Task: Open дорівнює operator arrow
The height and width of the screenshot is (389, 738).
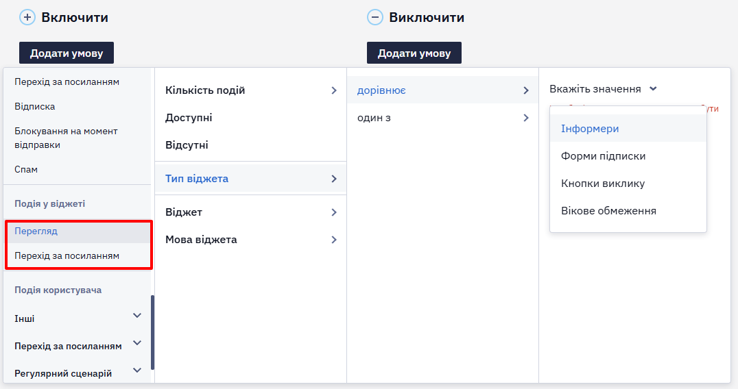Action: pyautogui.click(x=526, y=90)
